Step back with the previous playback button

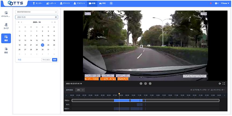pyautogui.click(x=141, y=84)
